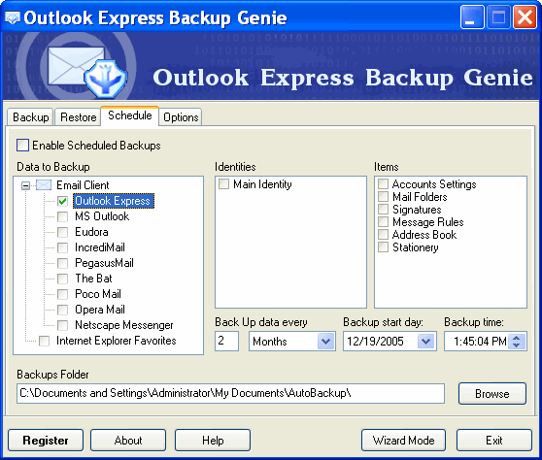Tick the IncrediMail checkbox
The width and height of the screenshot is (542, 460).
(62, 247)
